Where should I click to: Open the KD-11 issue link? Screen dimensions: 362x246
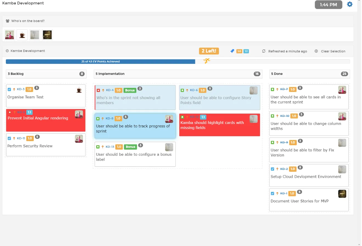tap(21, 138)
